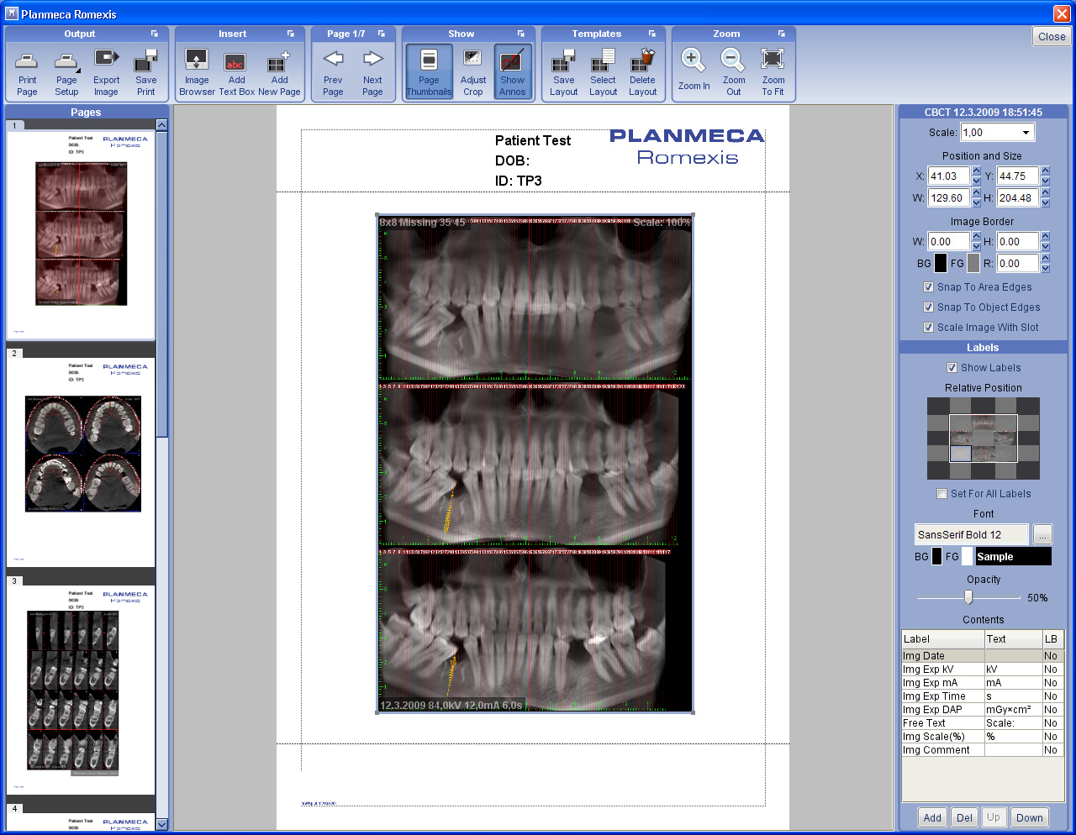Open font chooser ellipsis button
Screen dimensions: 1076x835
point(1042,534)
